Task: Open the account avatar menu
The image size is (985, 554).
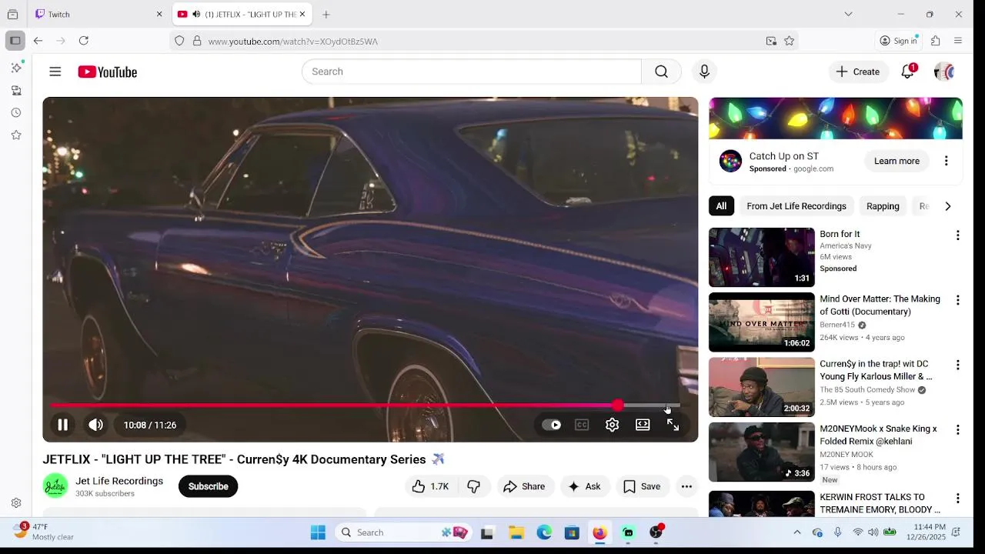Action: [x=944, y=72]
